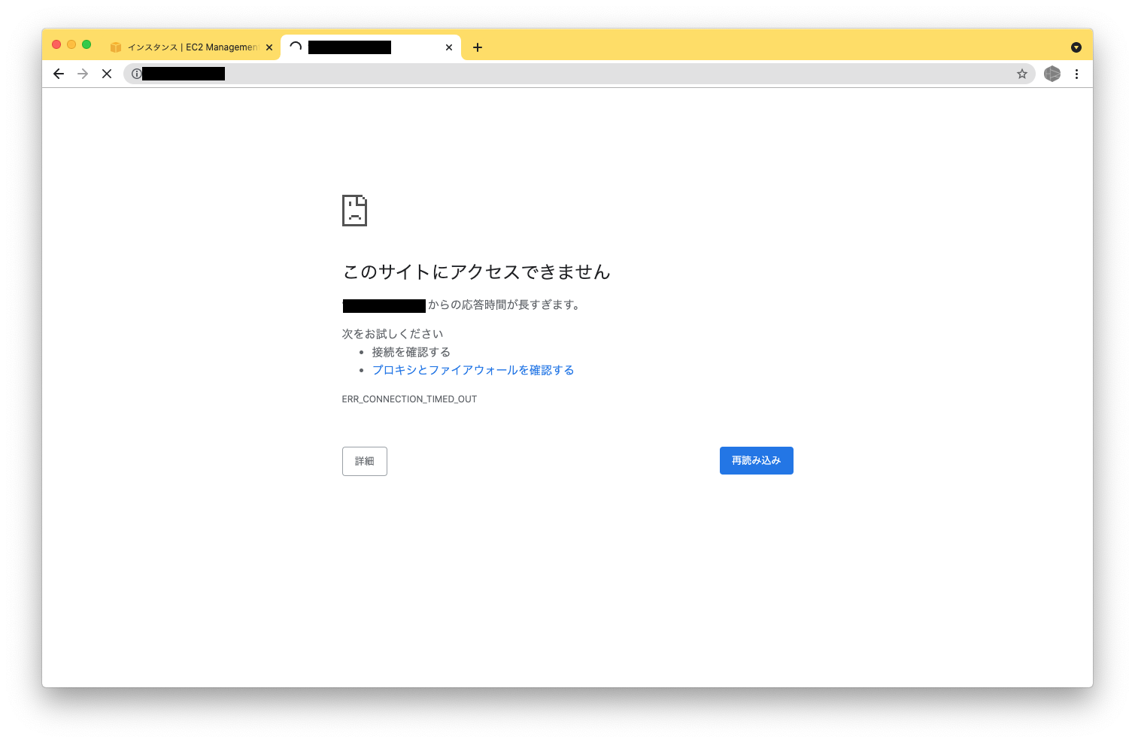Open the Chrome three-dot menu
The width and height of the screenshot is (1135, 743).
pyautogui.click(x=1076, y=74)
